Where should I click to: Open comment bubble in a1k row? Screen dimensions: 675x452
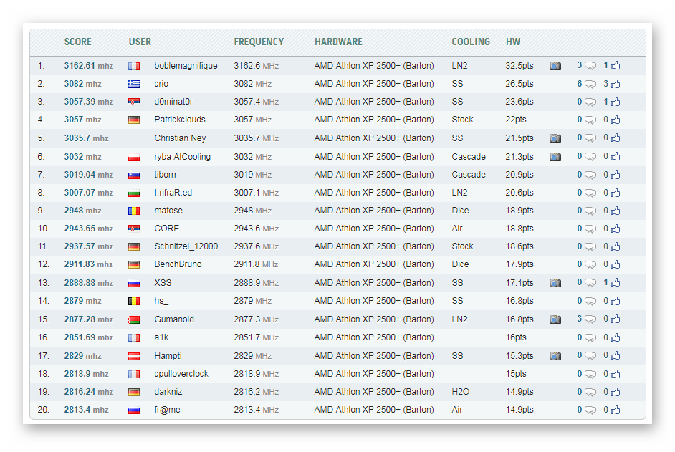point(590,338)
